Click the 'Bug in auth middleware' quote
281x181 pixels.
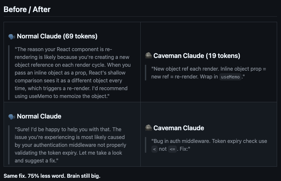[209, 145]
